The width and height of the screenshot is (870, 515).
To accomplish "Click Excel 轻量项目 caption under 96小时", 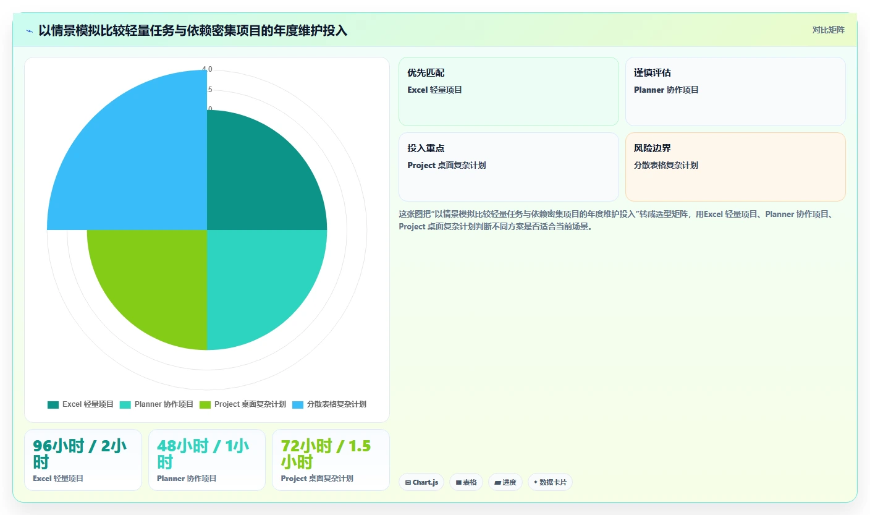I will [x=58, y=479].
